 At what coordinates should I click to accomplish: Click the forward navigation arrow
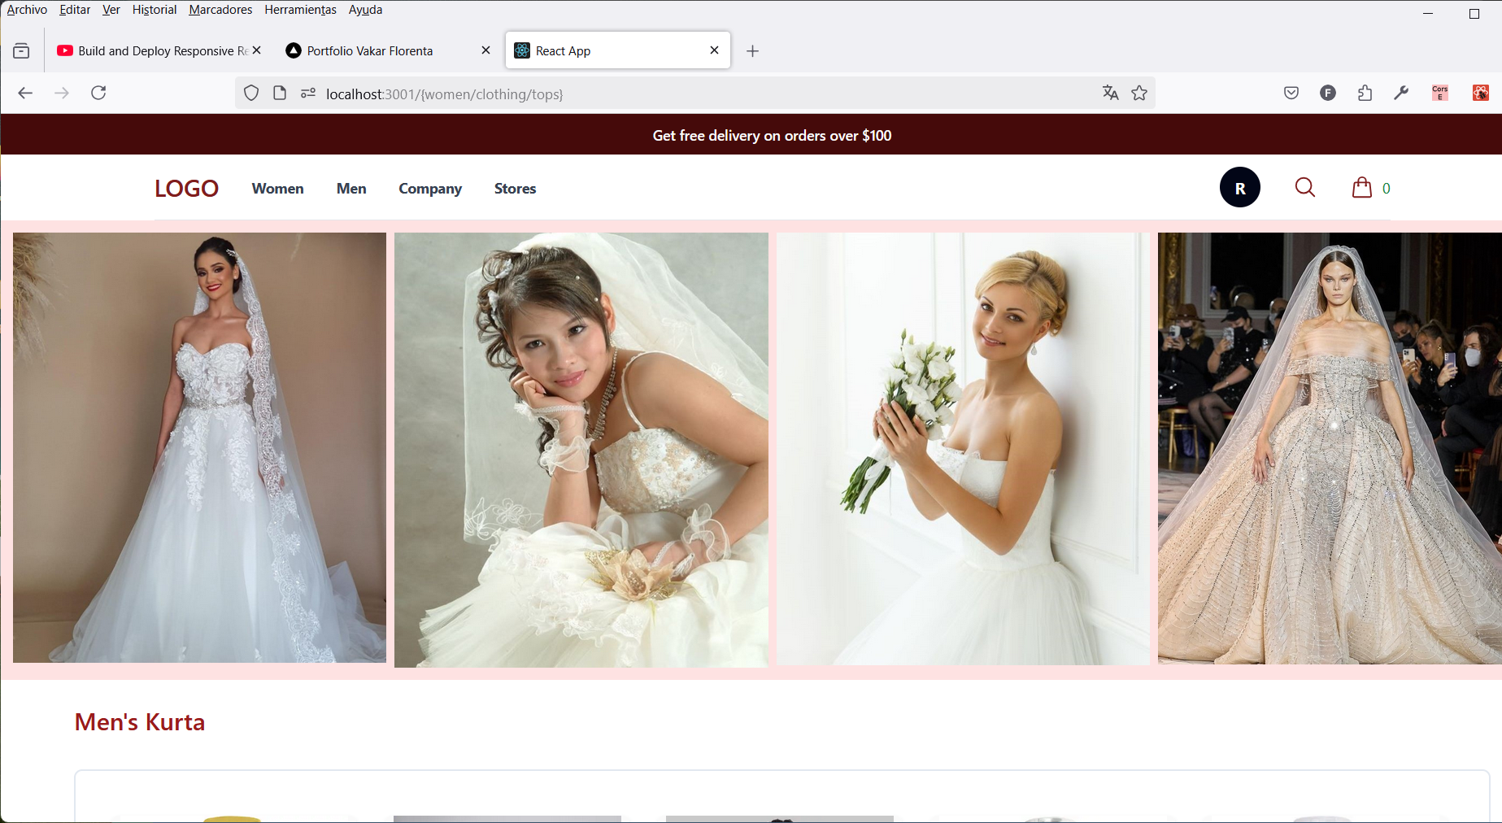click(62, 93)
